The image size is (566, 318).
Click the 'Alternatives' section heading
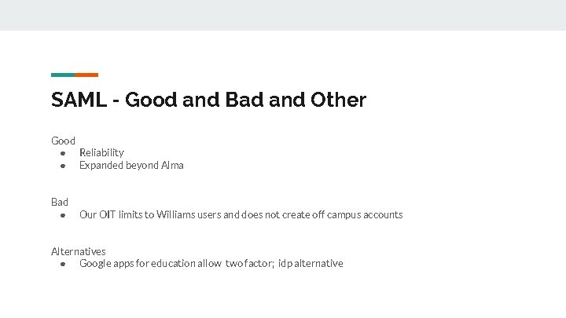(x=79, y=251)
